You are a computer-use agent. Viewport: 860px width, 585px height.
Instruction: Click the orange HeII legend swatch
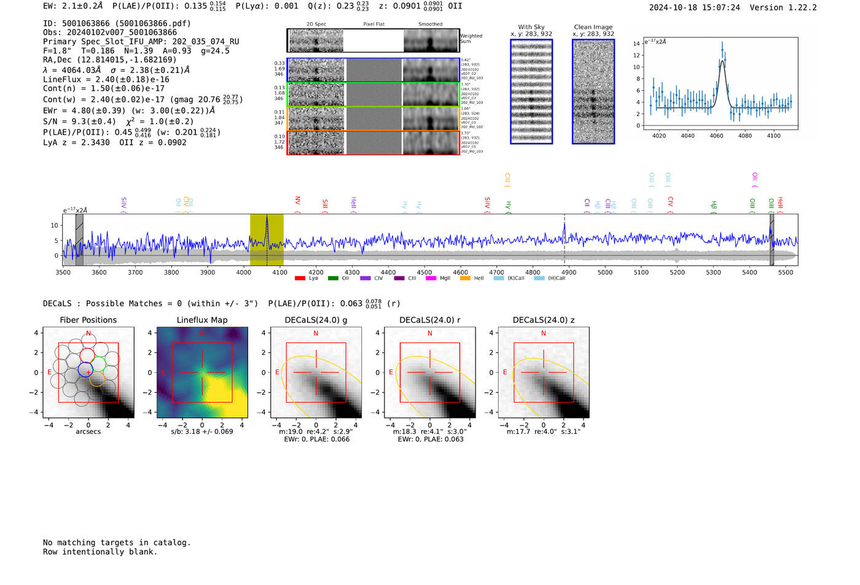(x=465, y=279)
